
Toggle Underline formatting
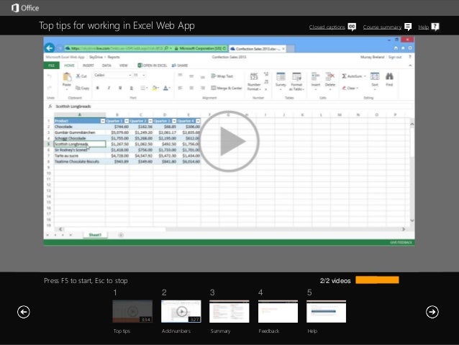(120, 88)
